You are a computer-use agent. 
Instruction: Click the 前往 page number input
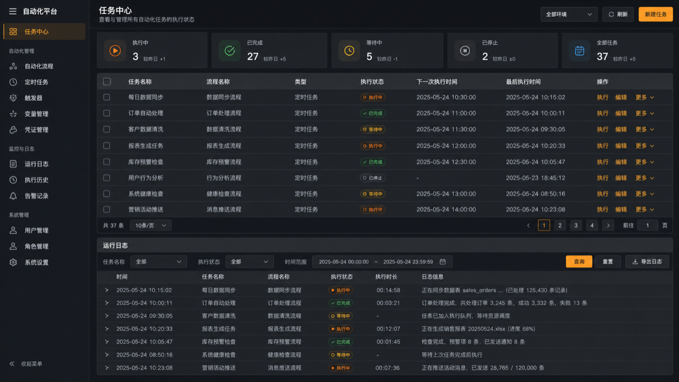coord(648,225)
